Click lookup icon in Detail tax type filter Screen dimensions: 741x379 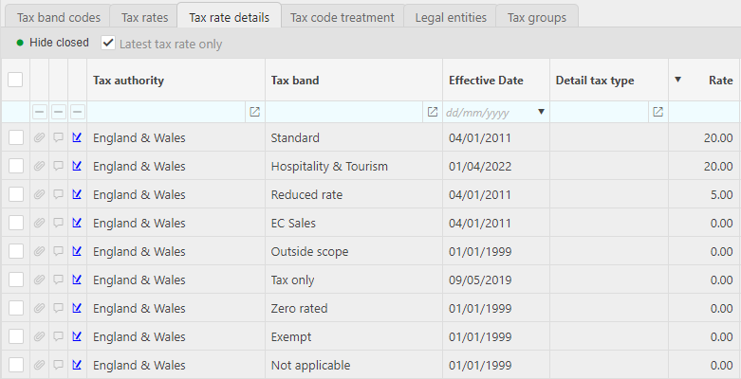(x=658, y=112)
